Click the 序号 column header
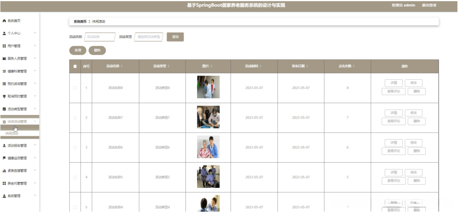Viewport: 459px width, 212px height. pyautogui.click(x=86, y=67)
